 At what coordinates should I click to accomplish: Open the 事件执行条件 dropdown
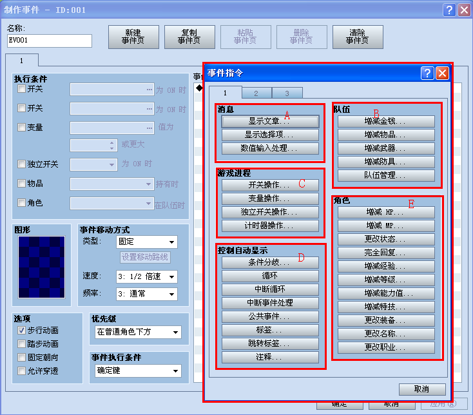[x=138, y=371]
